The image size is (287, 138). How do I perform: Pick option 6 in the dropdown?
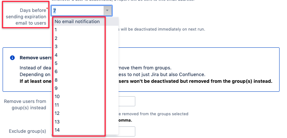85,72
